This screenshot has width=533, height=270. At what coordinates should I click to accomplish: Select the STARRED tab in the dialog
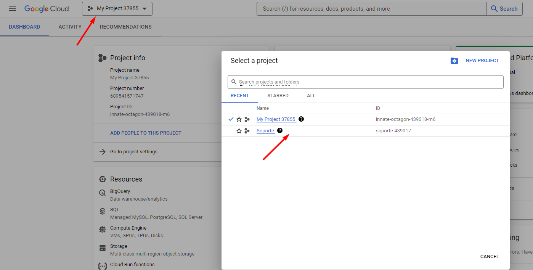point(278,96)
